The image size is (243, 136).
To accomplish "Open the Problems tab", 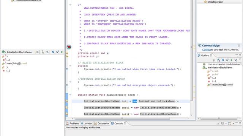I will [x=73, y=124].
